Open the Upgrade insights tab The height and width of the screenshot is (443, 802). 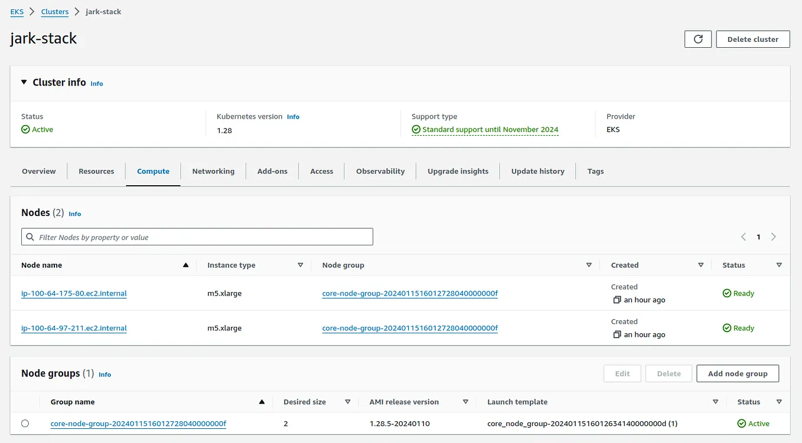point(458,171)
